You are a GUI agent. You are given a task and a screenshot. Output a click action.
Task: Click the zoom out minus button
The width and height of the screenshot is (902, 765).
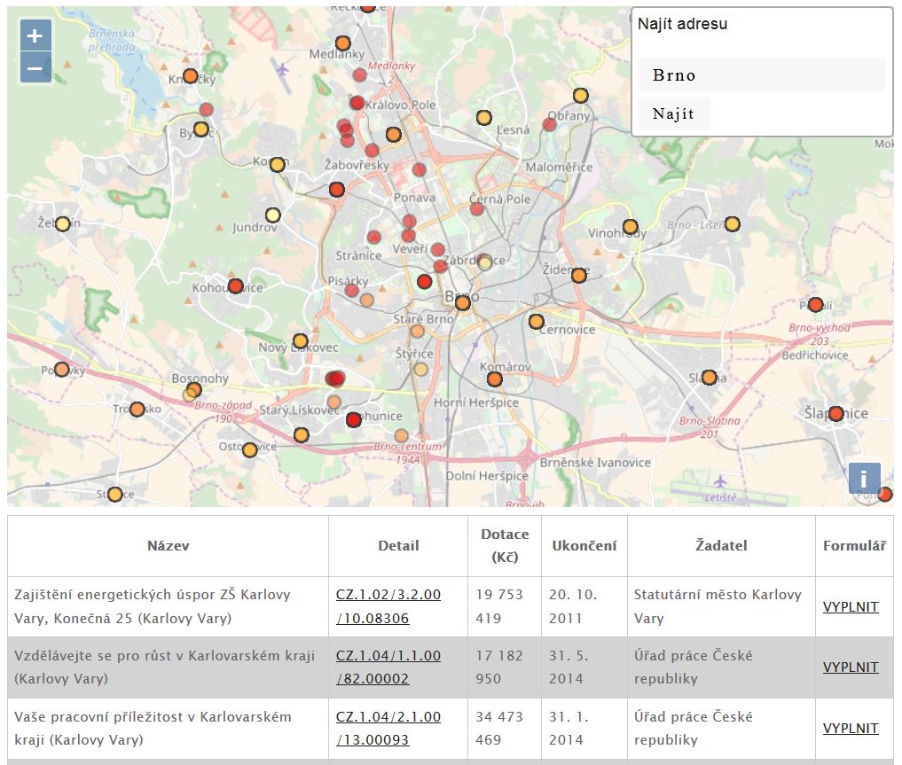(x=35, y=68)
